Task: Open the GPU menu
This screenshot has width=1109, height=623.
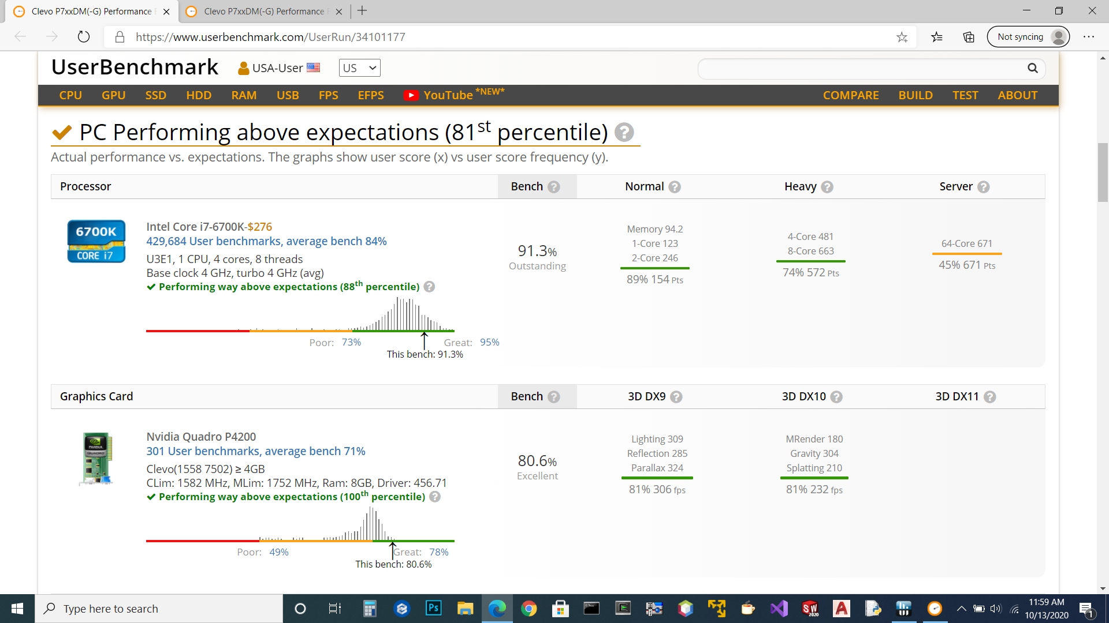Action: [113, 95]
